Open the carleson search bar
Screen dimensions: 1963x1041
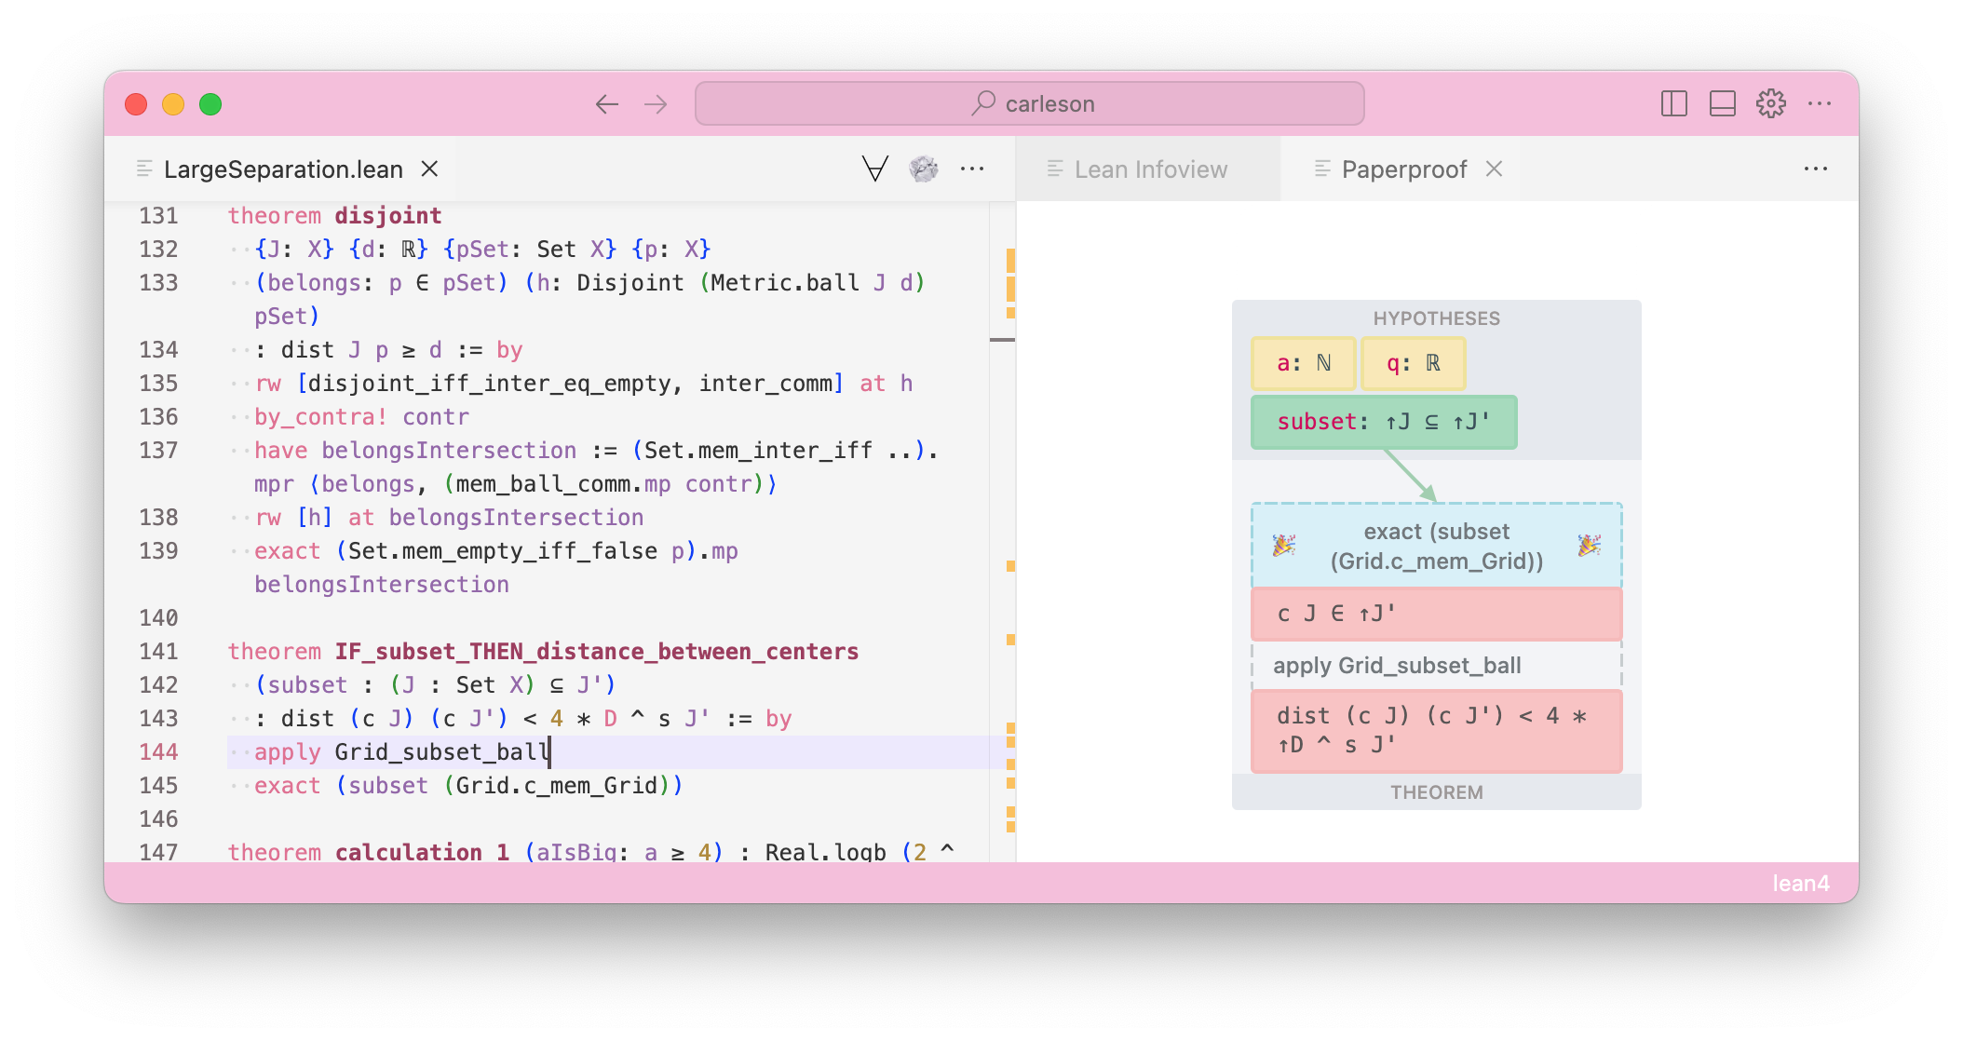click(1030, 103)
